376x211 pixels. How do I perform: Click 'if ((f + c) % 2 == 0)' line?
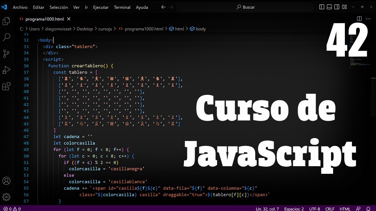(91, 162)
